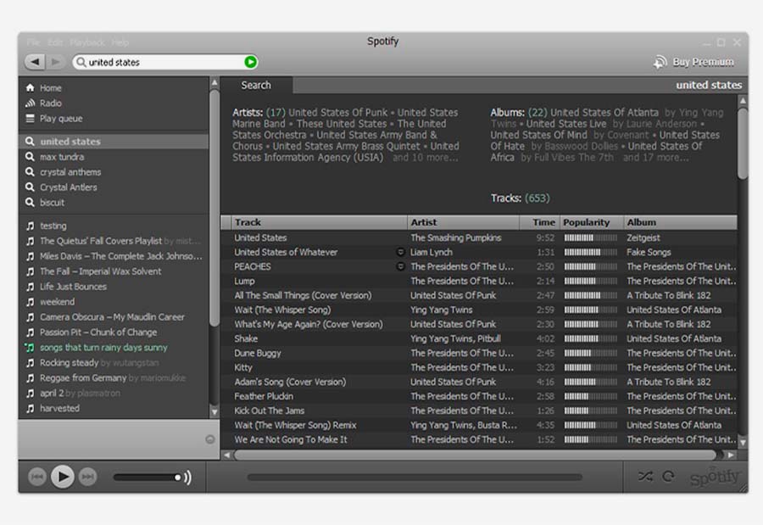Click the green search go arrow
763x525 pixels.
click(250, 62)
